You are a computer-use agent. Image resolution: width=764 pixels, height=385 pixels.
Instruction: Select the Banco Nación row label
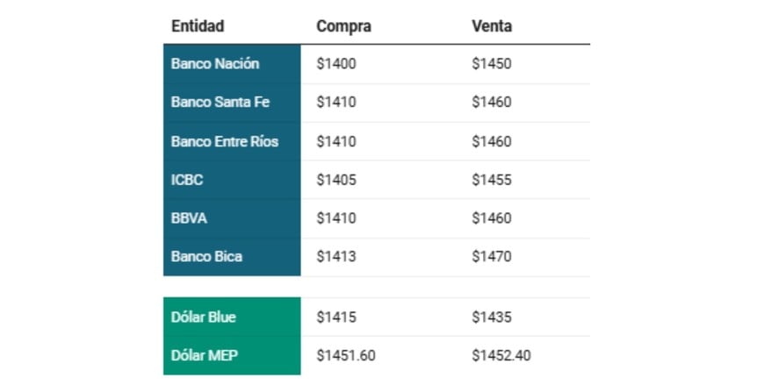215,63
